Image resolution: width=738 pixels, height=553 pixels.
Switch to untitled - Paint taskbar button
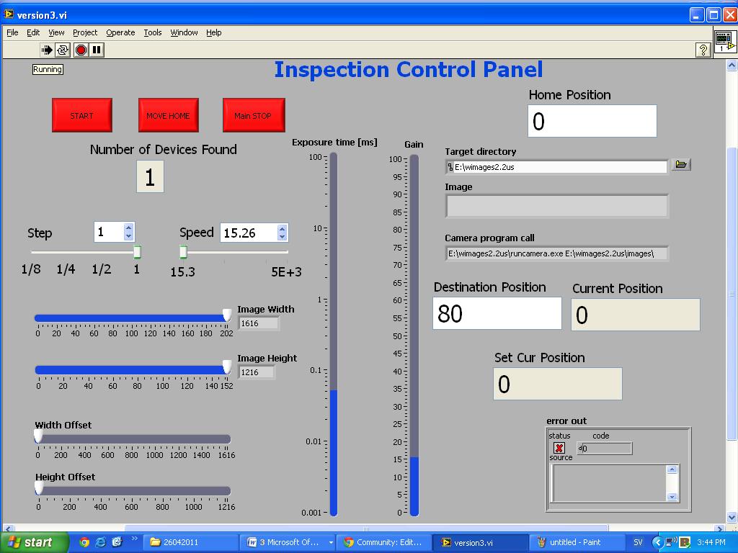[576, 542]
